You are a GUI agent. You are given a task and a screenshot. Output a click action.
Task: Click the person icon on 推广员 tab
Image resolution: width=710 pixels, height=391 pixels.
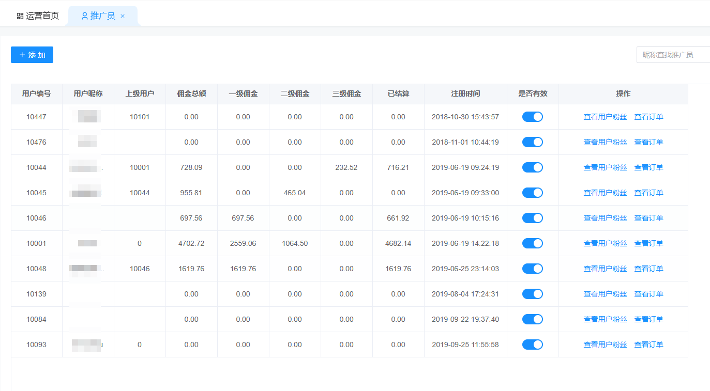(x=84, y=16)
